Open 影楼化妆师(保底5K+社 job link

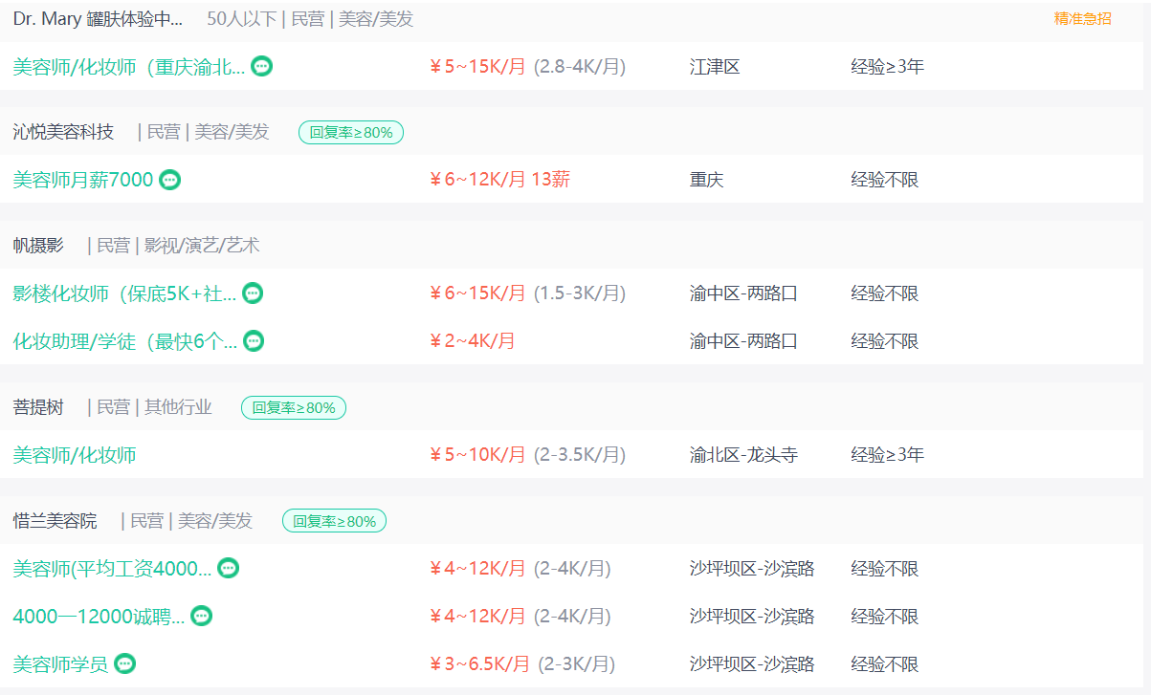click(124, 293)
